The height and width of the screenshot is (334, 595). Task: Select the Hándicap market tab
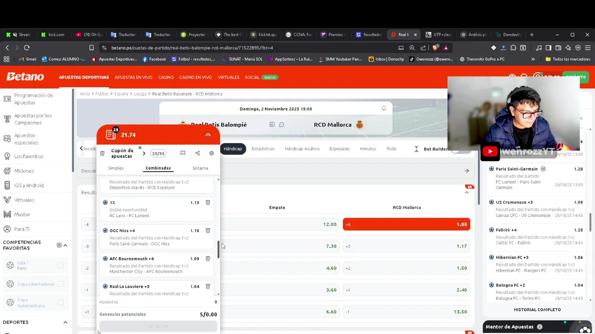click(x=233, y=148)
